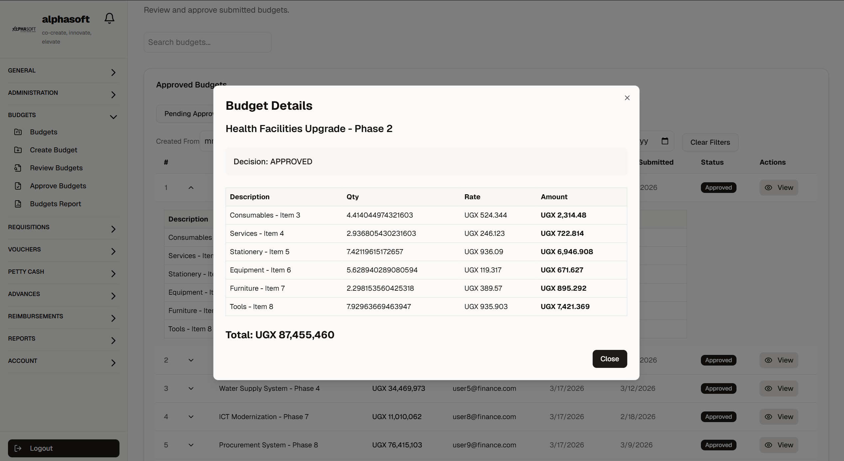This screenshot has height=461, width=844.
Task: Click eye View for Procurement System row
Action: (778, 445)
